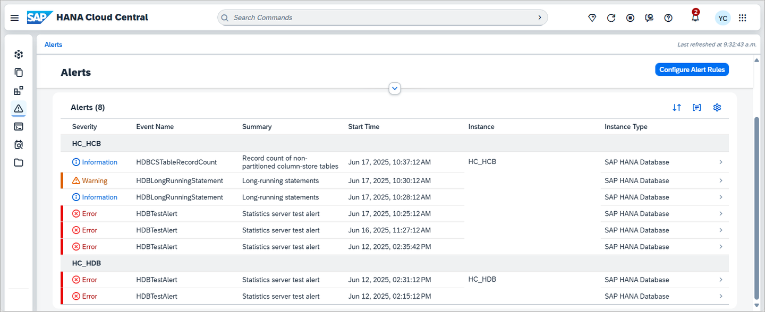Screen dimensions: 765x312
Task: Open the blocks dashboard sidebar icon
Action: pyautogui.click(x=19, y=90)
